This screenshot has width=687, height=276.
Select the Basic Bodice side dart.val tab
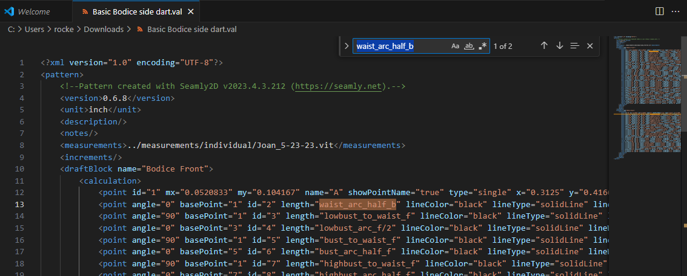(x=137, y=12)
